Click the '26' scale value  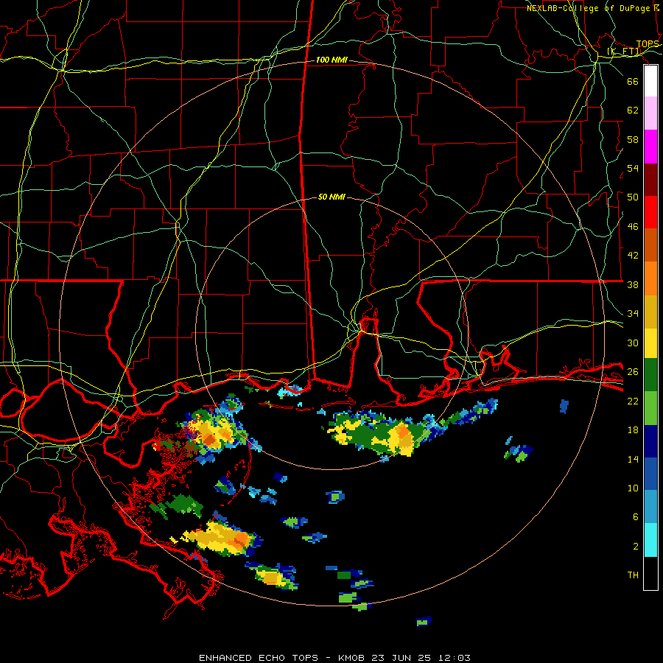click(633, 372)
